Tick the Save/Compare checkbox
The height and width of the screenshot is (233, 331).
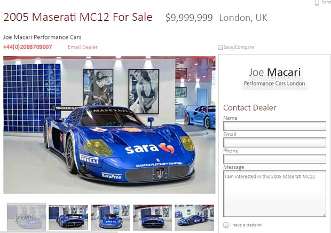(x=220, y=48)
